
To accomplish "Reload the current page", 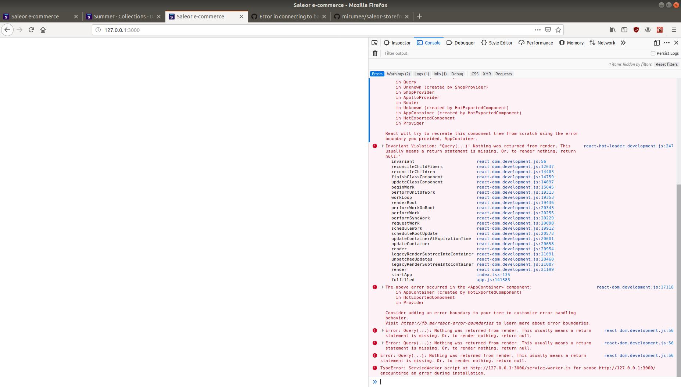I will click(x=31, y=30).
